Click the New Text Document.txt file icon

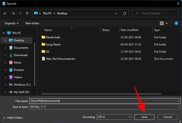43,58
